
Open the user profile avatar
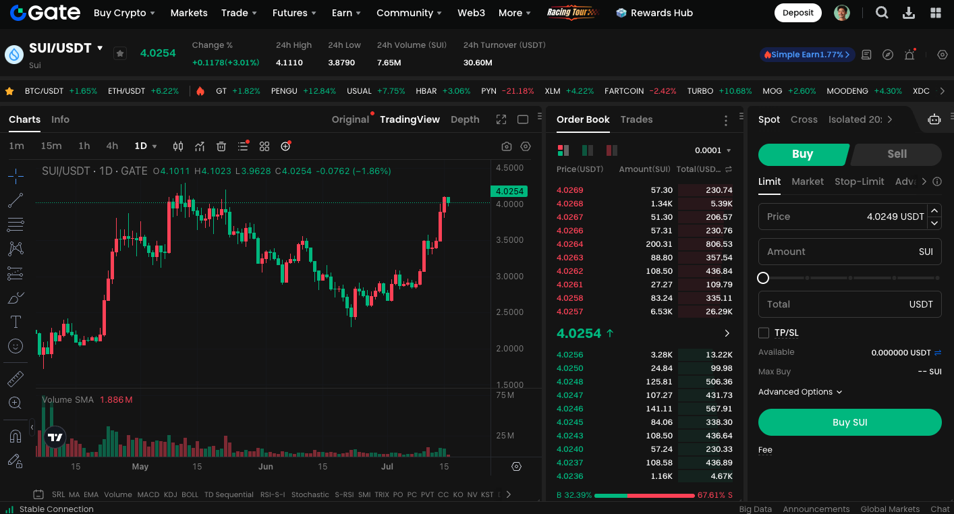[842, 13]
